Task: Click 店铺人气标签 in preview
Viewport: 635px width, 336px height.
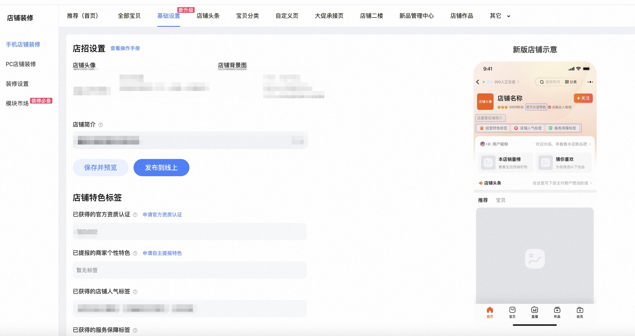Action: click(x=528, y=128)
